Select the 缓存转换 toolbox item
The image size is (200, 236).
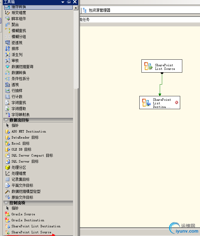pos(38,7)
